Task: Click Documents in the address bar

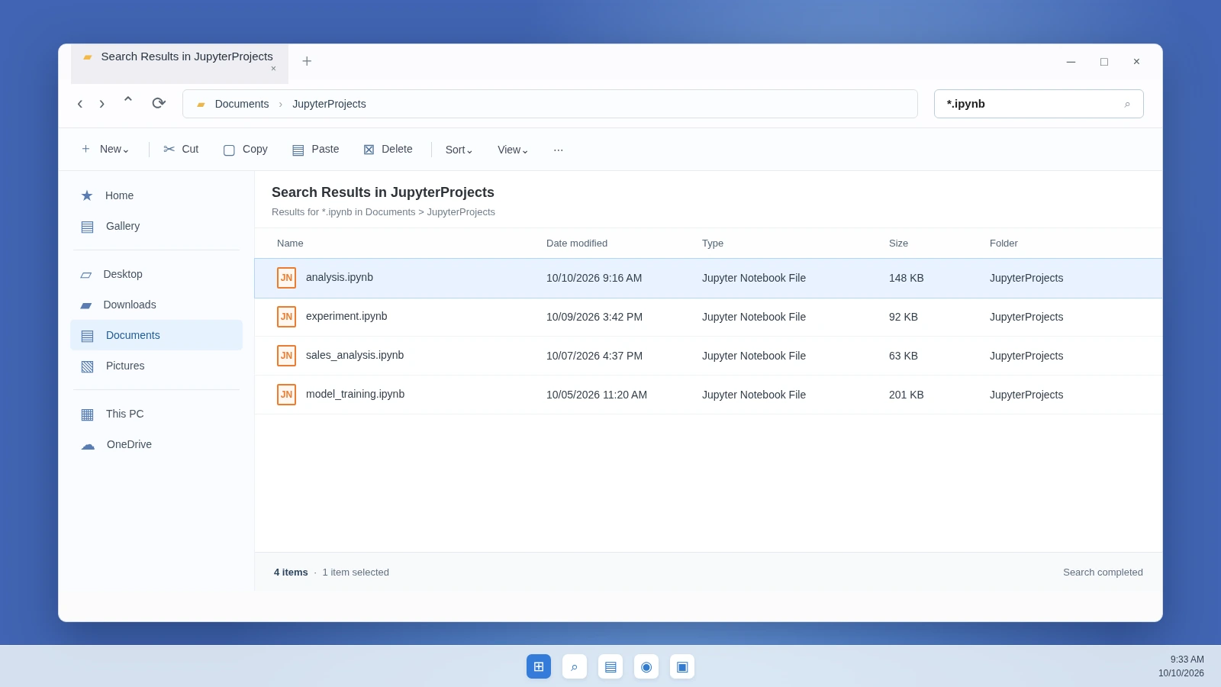Action: 242,104
